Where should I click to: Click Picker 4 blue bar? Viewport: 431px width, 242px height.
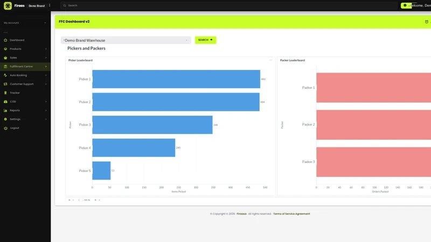tap(134, 147)
